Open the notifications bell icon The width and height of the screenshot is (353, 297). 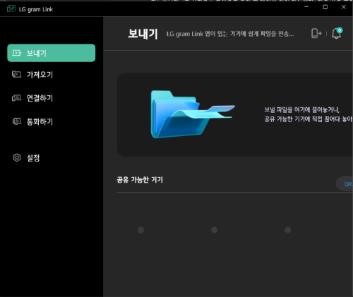[x=337, y=33]
